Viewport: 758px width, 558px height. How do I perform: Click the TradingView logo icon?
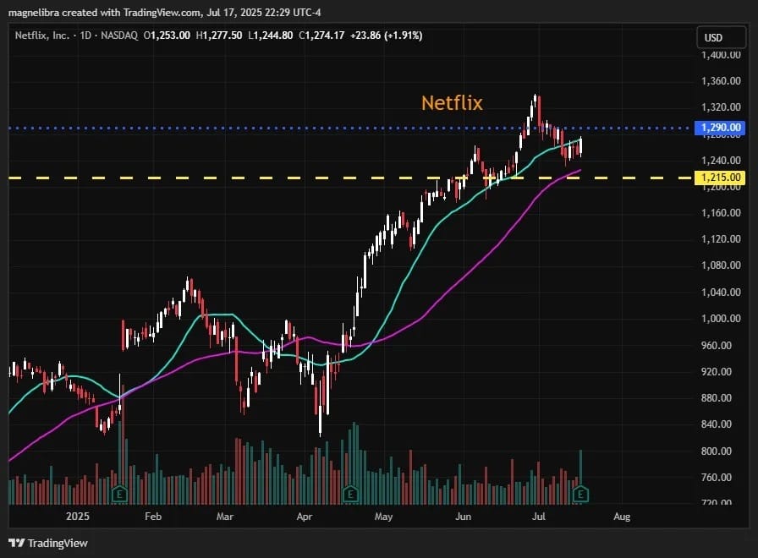coord(16,543)
